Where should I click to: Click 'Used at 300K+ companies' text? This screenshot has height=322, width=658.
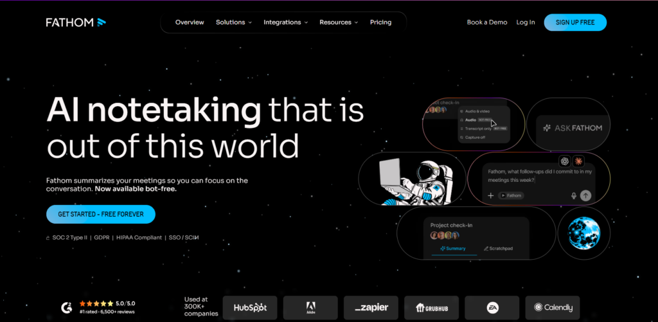(201, 307)
